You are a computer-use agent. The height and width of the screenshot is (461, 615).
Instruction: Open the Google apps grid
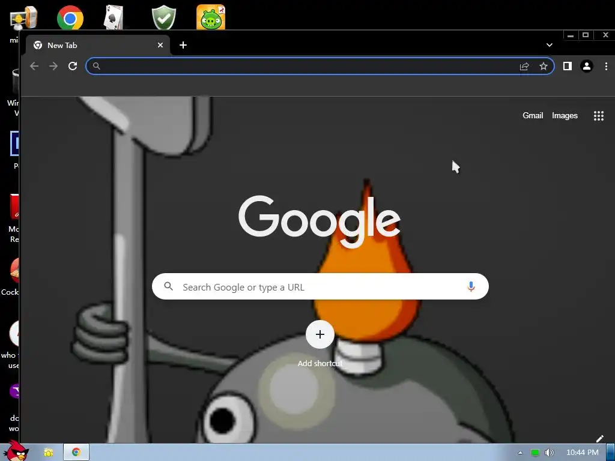pos(599,116)
